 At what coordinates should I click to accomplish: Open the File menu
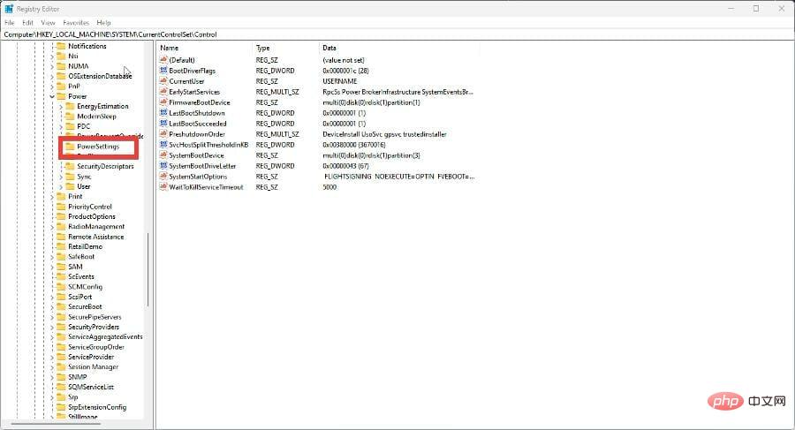(9, 22)
